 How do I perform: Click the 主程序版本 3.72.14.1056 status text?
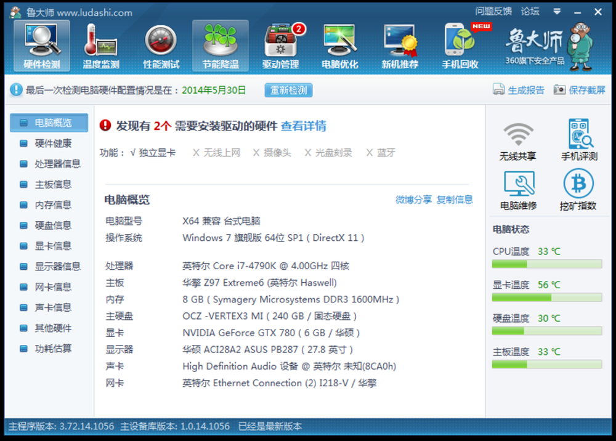[x=61, y=426]
